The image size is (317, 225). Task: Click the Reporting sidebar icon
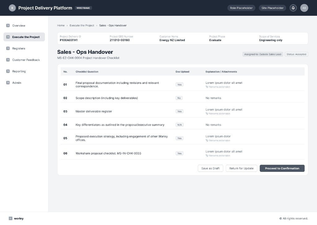tap(8, 71)
